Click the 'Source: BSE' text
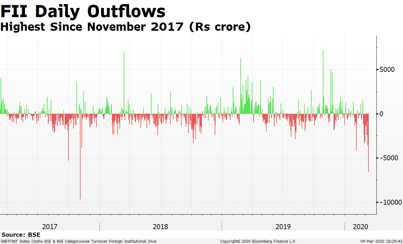The height and width of the screenshot is (244, 403). (x=21, y=235)
